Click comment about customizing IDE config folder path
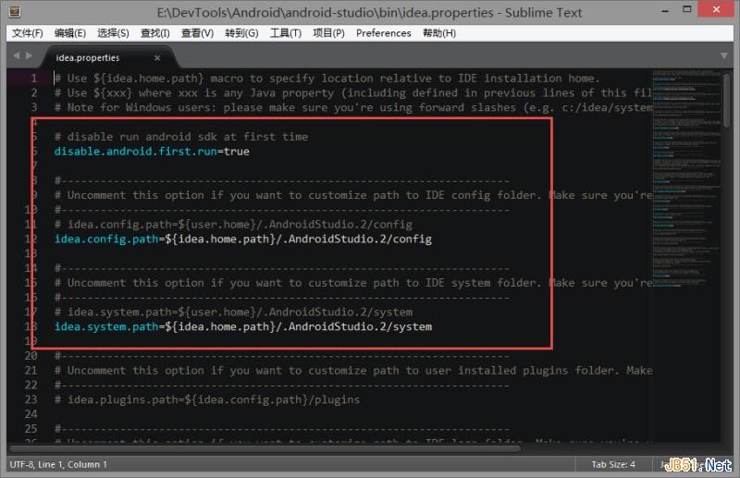740x478 pixels. 353,195
